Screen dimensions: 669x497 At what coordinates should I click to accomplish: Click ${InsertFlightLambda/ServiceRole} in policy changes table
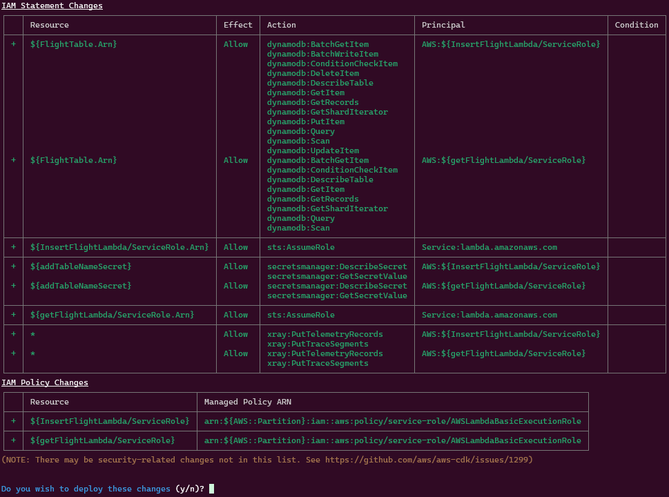(110, 421)
